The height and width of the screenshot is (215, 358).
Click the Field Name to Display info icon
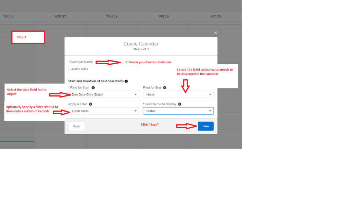[x=180, y=104]
